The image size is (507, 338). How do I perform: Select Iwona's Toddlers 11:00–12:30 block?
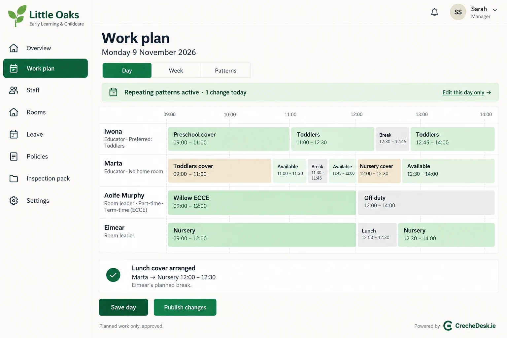(333, 139)
